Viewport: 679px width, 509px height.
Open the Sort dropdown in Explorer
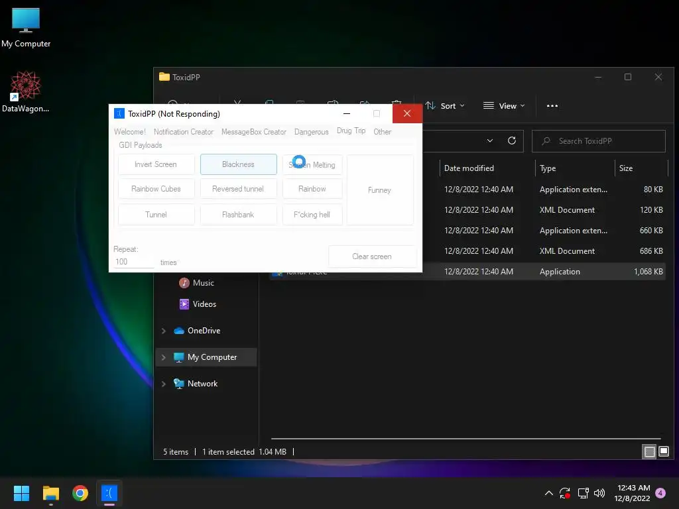(x=445, y=106)
